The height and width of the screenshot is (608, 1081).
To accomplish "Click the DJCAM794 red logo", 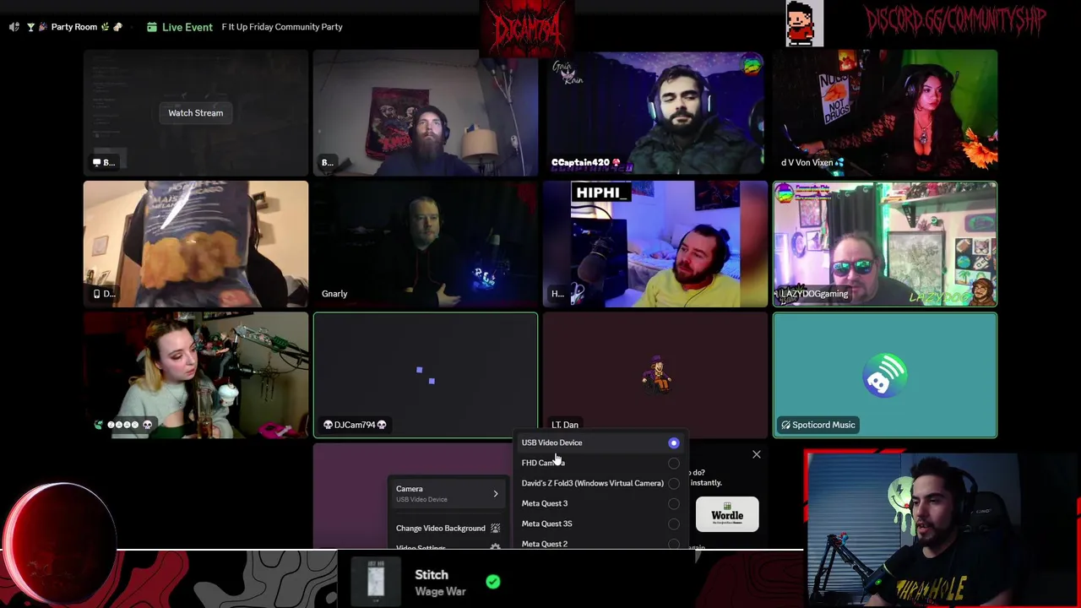I will pos(527,29).
